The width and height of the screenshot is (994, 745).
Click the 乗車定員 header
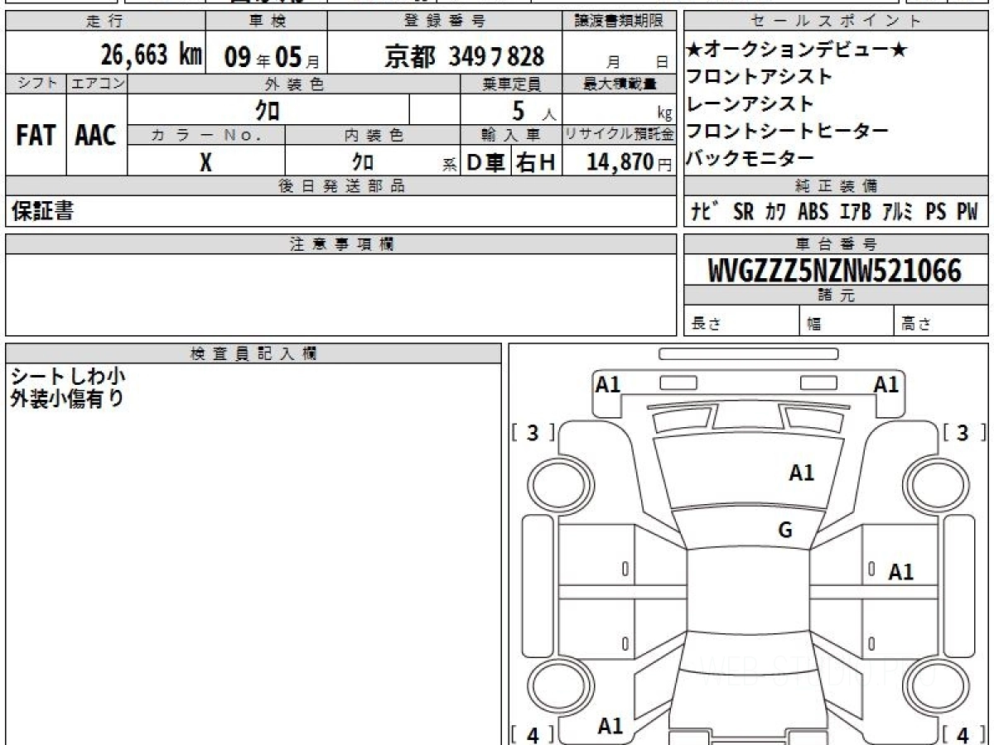[x=511, y=84]
